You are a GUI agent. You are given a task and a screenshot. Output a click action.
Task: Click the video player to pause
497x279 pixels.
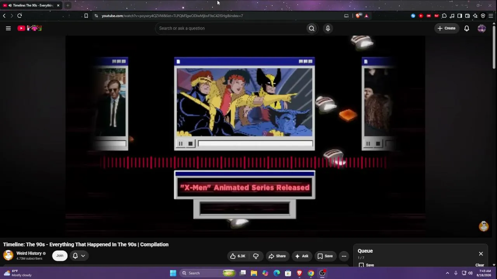coord(245,136)
